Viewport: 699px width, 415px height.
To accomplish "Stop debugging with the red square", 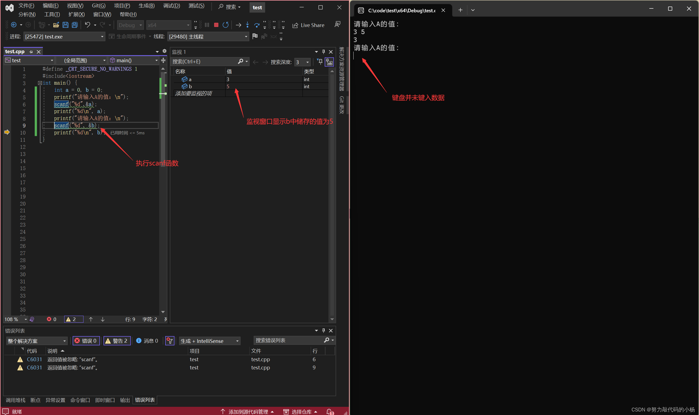I will (x=216, y=25).
